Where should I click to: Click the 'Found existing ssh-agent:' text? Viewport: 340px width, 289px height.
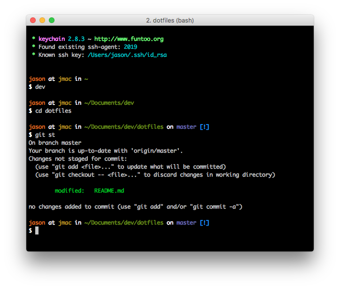point(79,47)
